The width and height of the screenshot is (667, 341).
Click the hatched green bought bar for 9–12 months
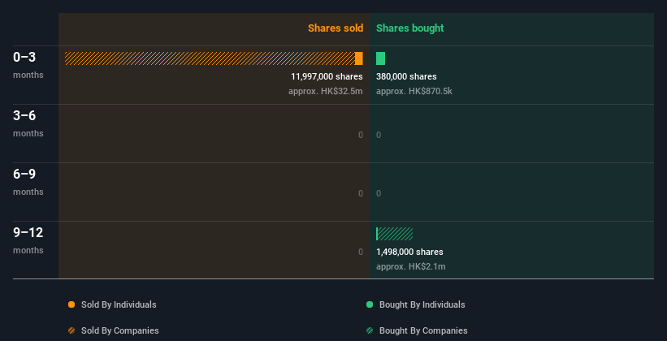point(395,234)
